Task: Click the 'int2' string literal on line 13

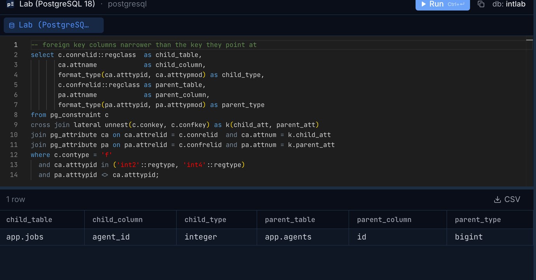Action: pyautogui.click(x=128, y=165)
